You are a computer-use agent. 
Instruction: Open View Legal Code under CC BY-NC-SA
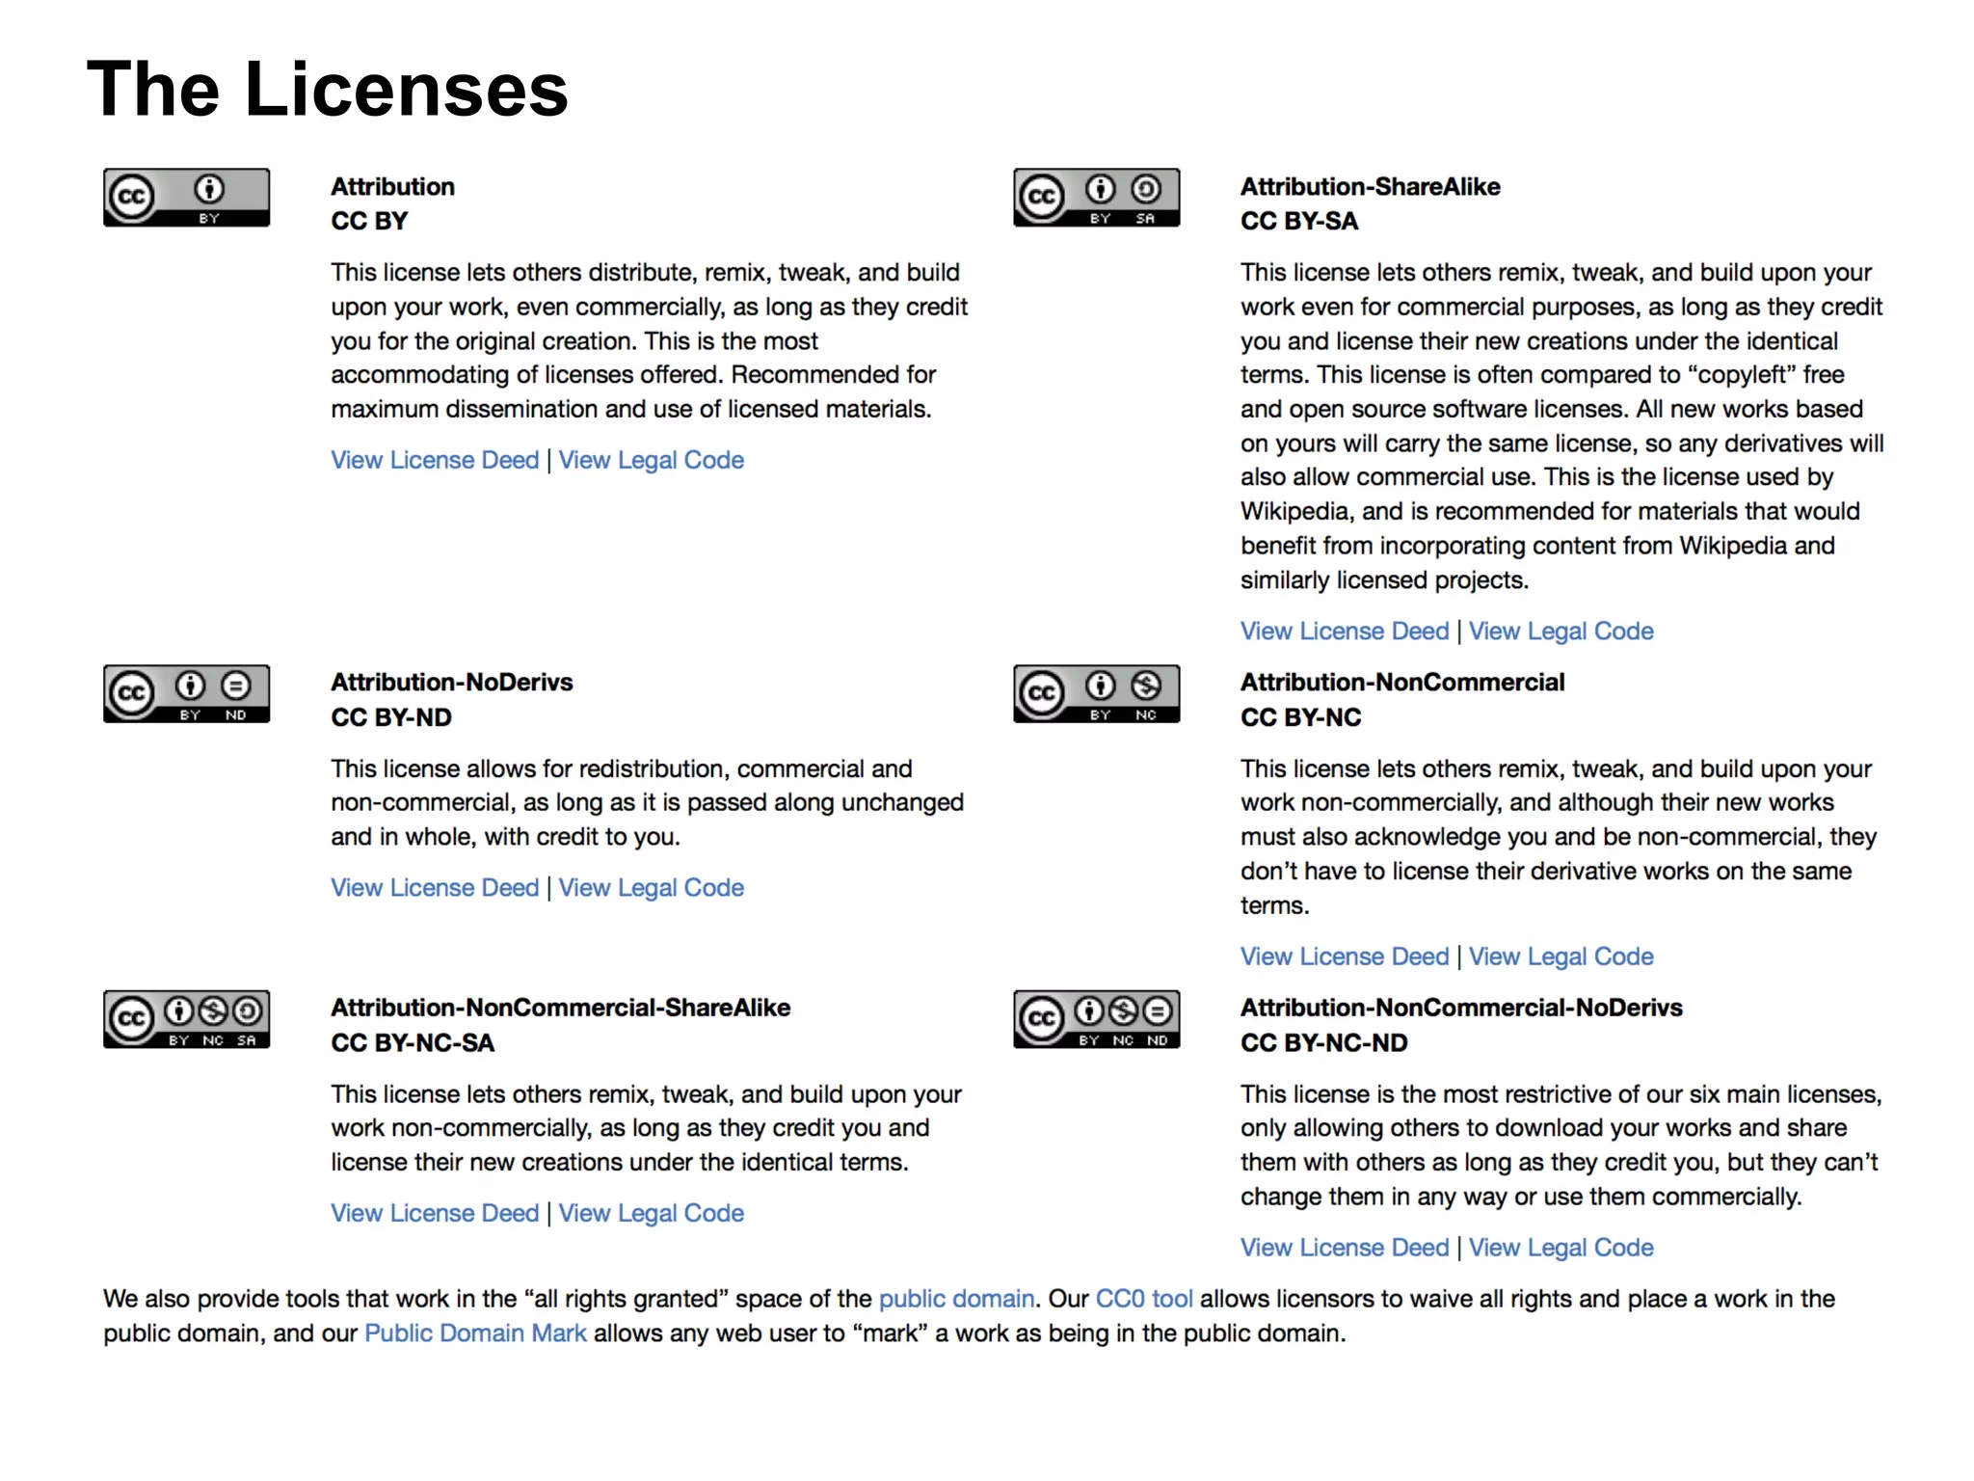[652, 1213]
